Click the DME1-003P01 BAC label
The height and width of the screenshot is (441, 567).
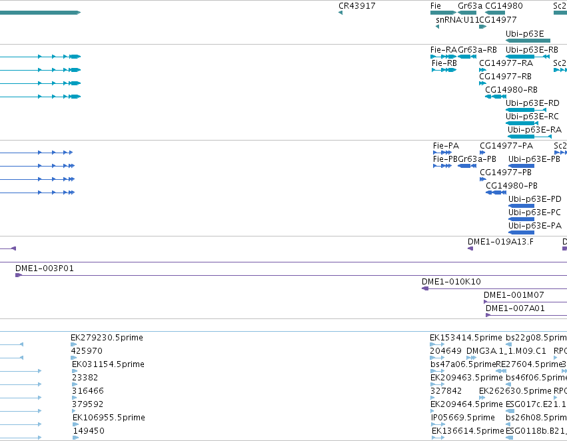(45, 268)
